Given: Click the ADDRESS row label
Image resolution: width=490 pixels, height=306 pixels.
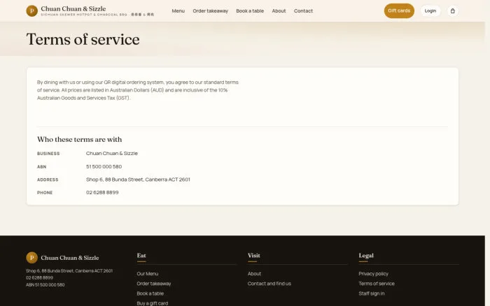Looking at the screenshot, I should tap(48, 180).
